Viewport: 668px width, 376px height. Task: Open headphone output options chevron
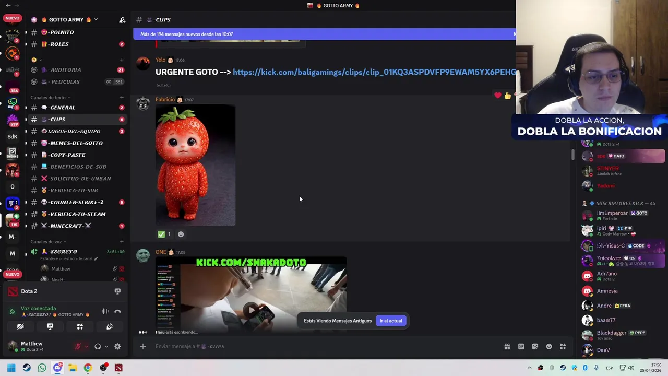(x=106, y=346)
